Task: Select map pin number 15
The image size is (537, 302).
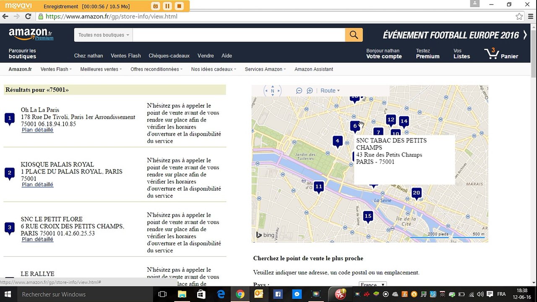Action: point(368,217)
